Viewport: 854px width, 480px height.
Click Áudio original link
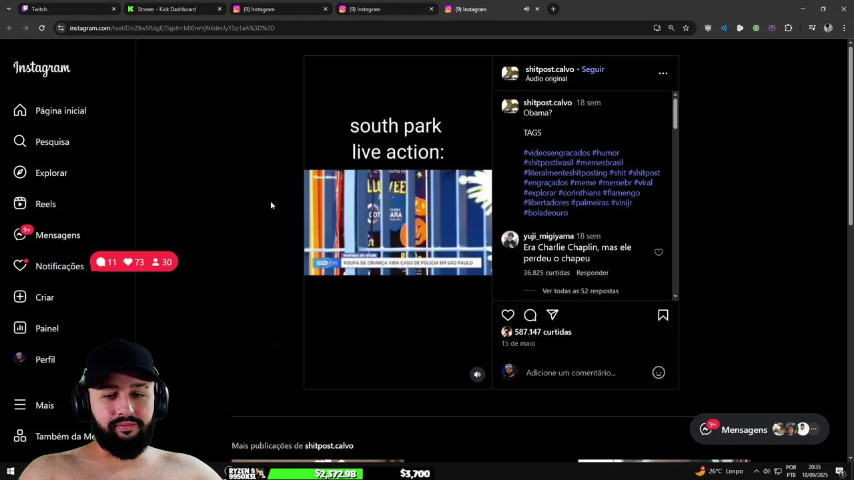(x=546, y=79)
